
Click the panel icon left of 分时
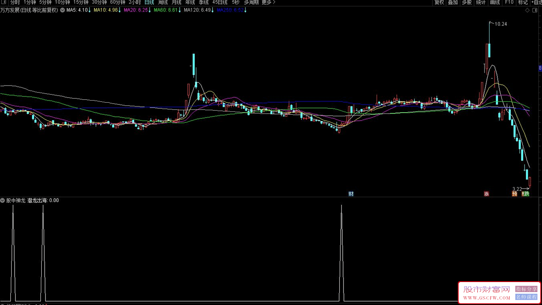tap(4, 3)
